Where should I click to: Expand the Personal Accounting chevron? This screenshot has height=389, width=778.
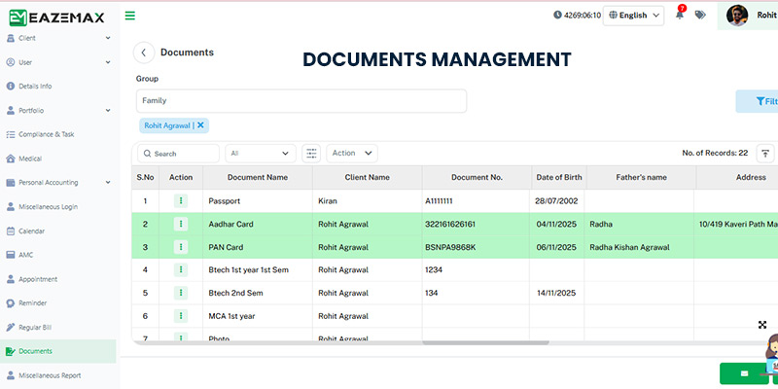click(108, 183)
